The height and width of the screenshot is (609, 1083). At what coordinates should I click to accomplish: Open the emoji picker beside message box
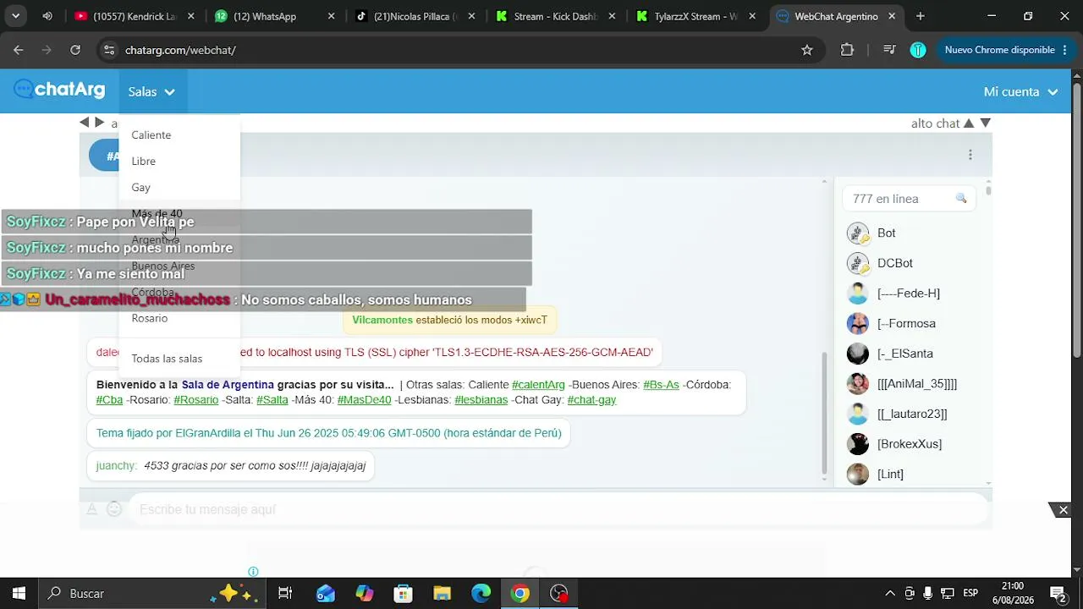coord(114,509)
